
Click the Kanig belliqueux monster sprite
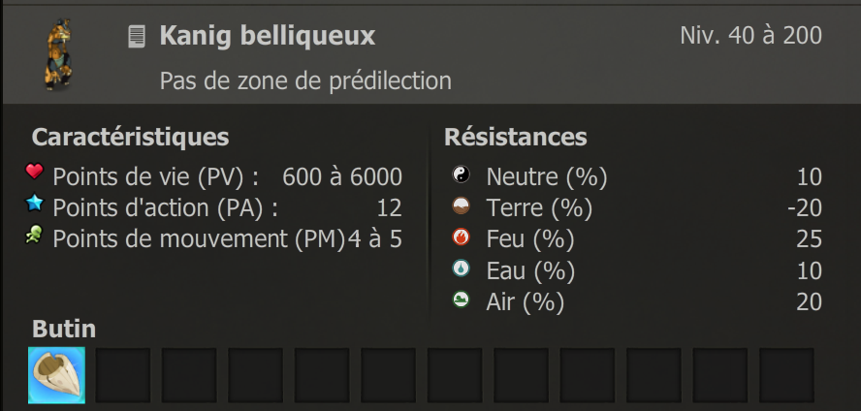coord(61,54)
